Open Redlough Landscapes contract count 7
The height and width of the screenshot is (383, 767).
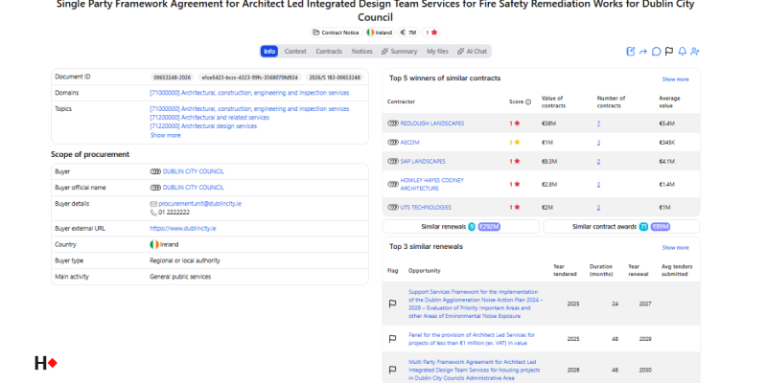[598, 124]
